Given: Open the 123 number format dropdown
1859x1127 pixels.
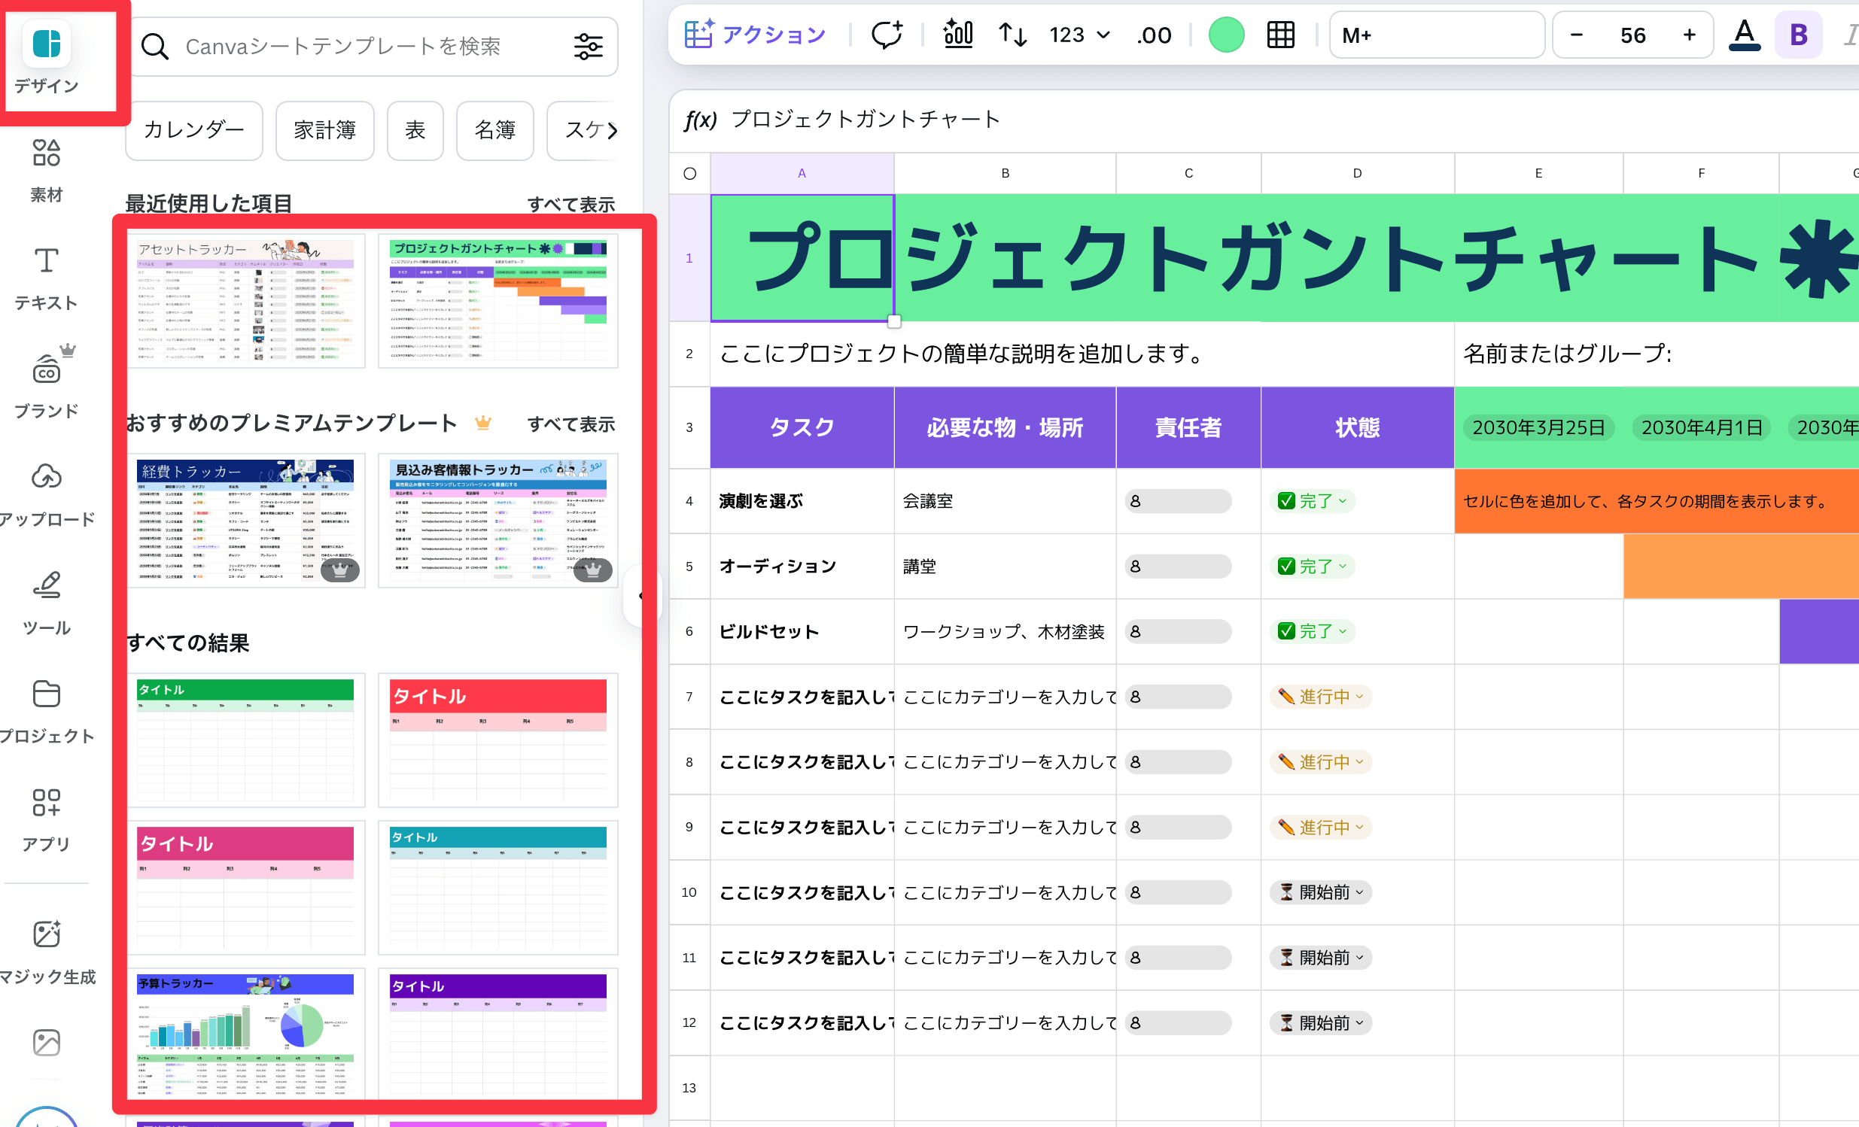Looking at the screenshot, I should point(1079,35).
